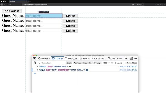Image resolution: width=166 pixels, height=93 pixels.
Task: Open DevTools three-dot options menu
Action: (x=135, y=58)
